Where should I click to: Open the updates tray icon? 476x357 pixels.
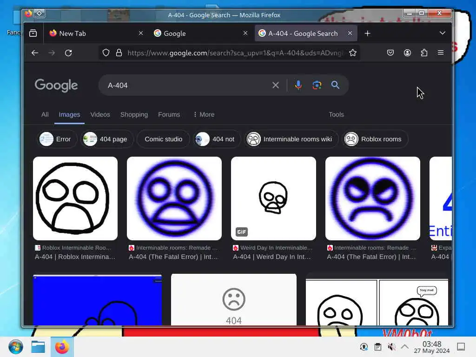tap(364, 347)
